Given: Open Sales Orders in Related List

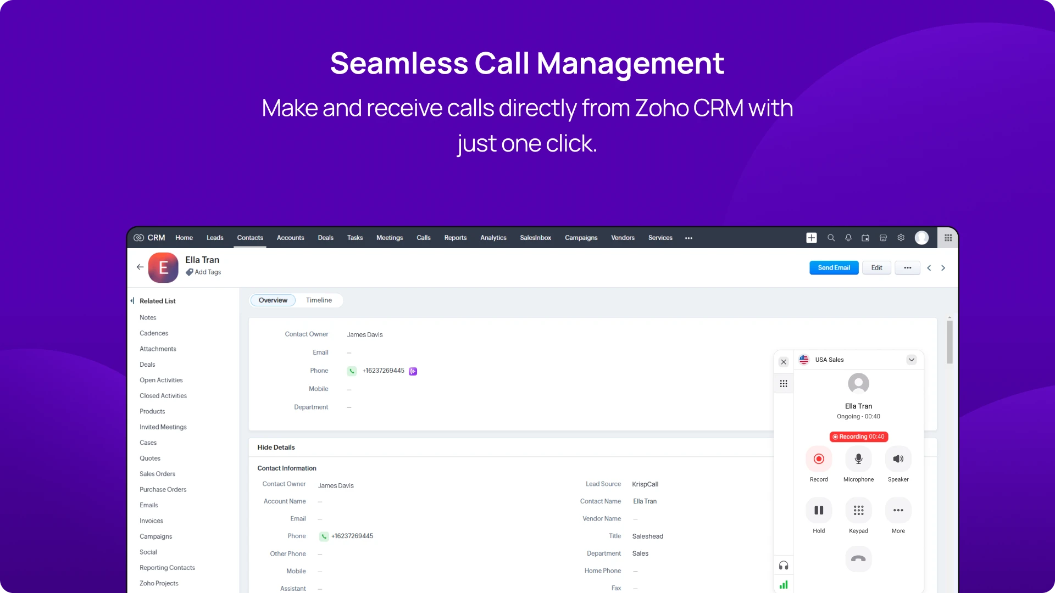Looking at the screenshot, I should [x=157, y=474].
